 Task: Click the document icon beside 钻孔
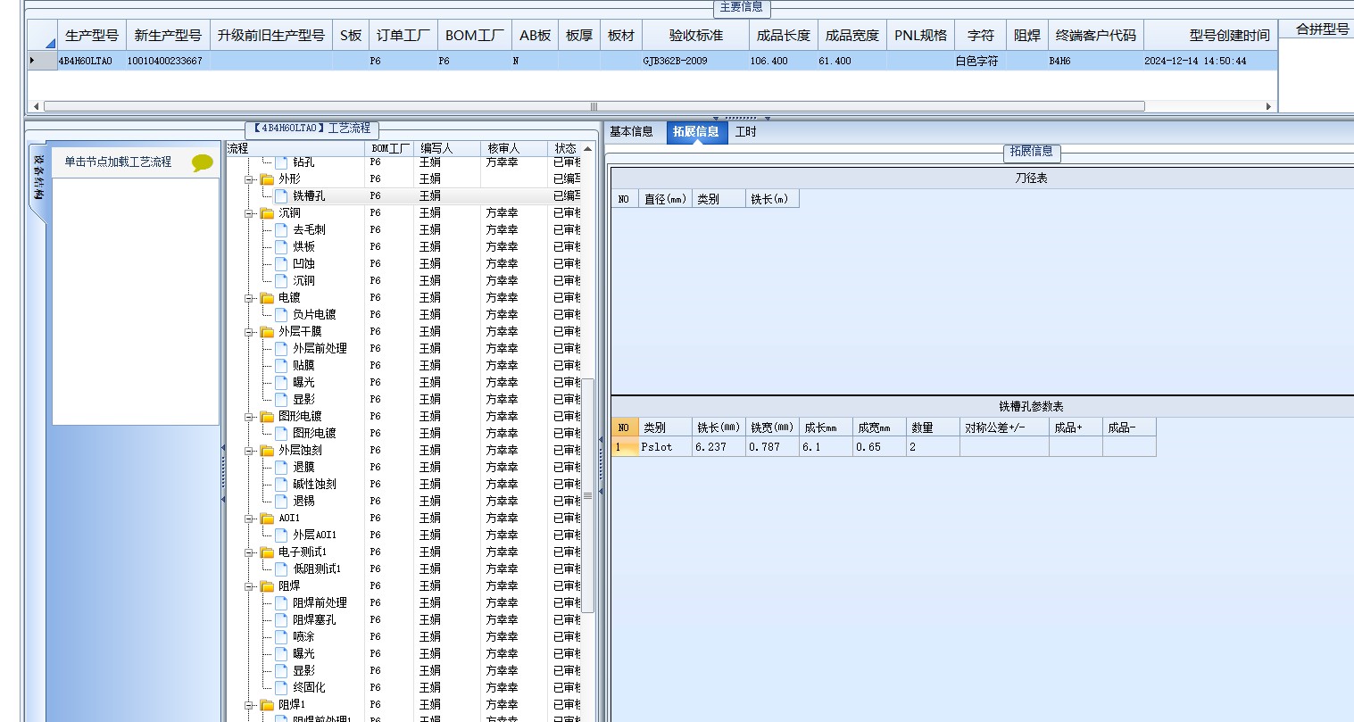pos(281,162)
